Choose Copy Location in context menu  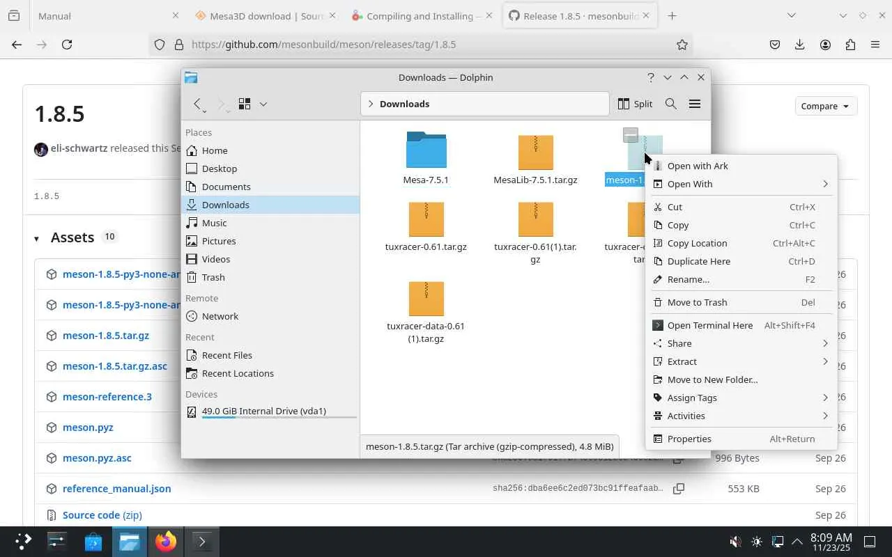(741, 243)
